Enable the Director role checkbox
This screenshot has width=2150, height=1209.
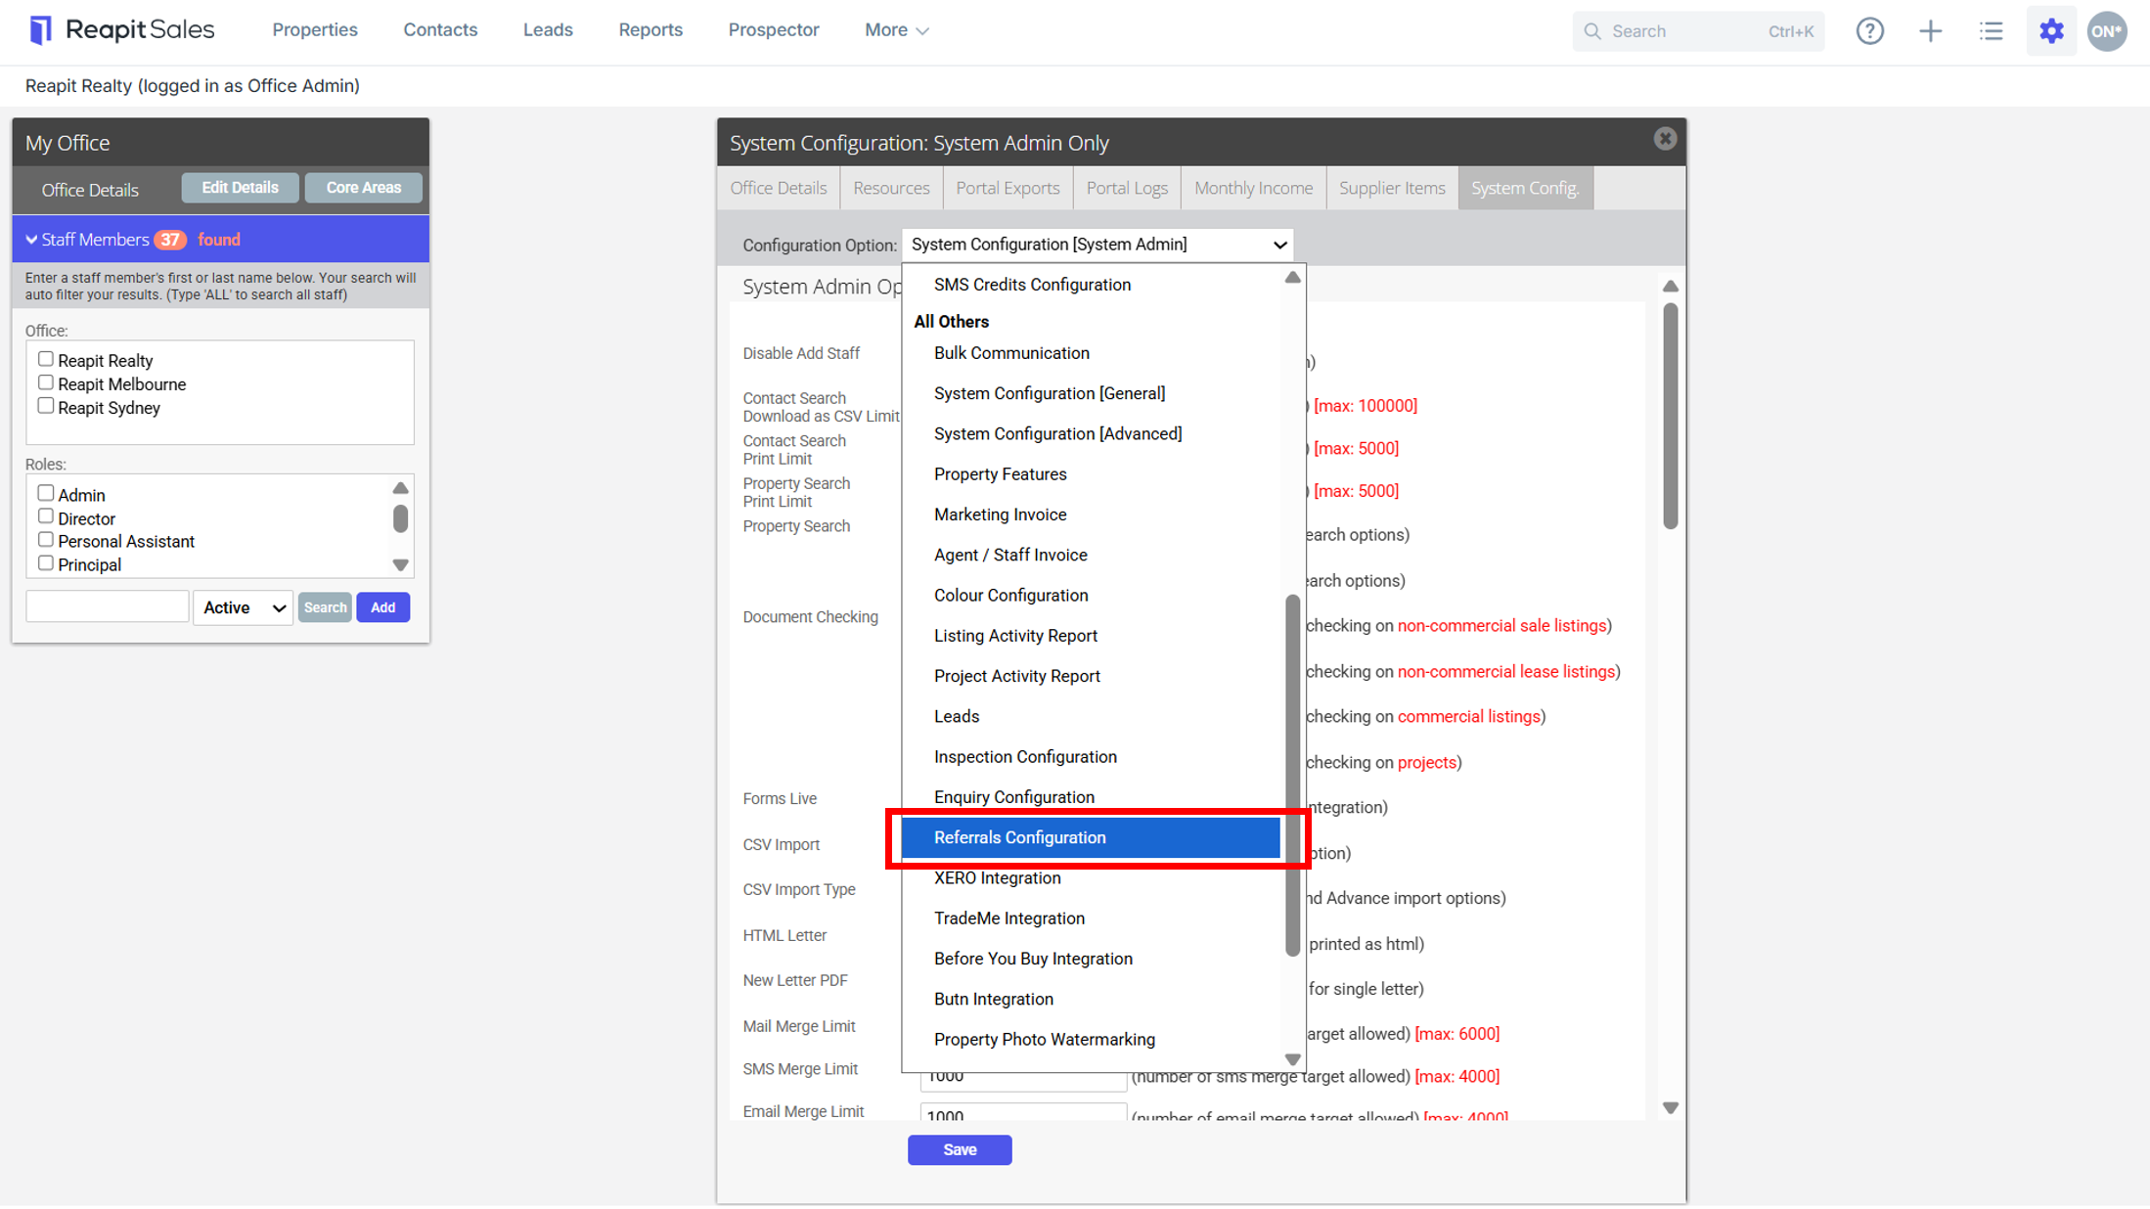[x=45, y=516]
